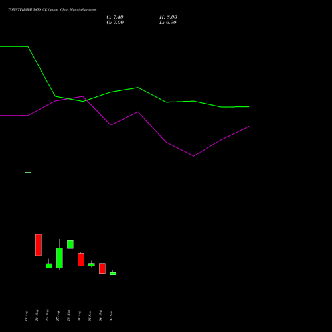Select the red candle above 04 Sep
The width and height of the screenshot is (332, 332).
pyautogui.click(x=102, y=268)
